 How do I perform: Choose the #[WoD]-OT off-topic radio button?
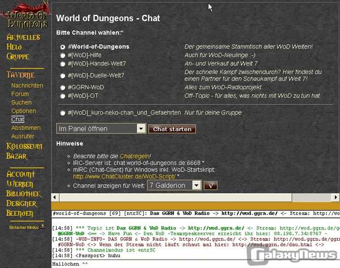click(x=63, y=96)
